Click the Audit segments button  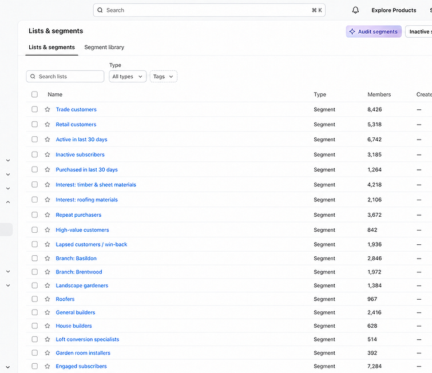click(374, 31)
